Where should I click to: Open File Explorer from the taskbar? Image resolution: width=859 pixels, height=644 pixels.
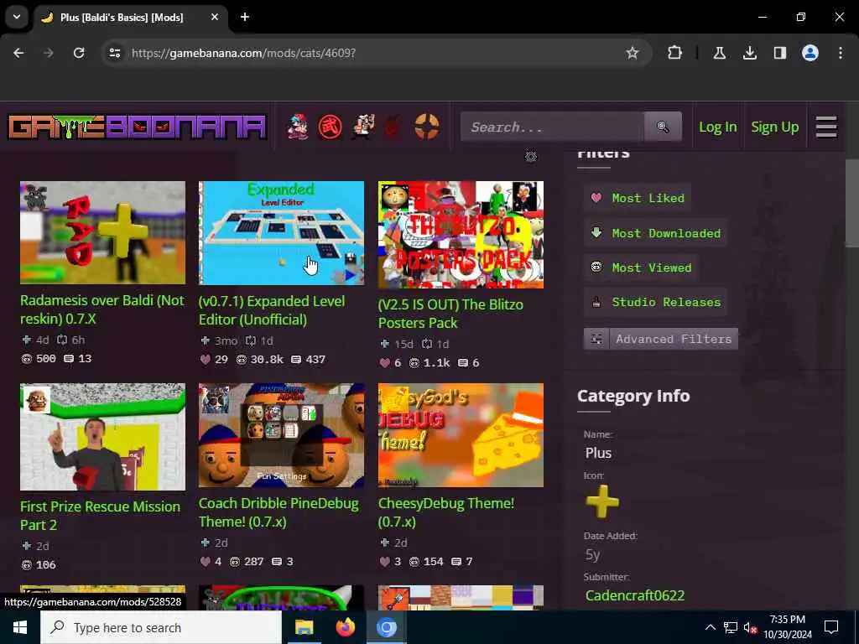pos(304,627)
